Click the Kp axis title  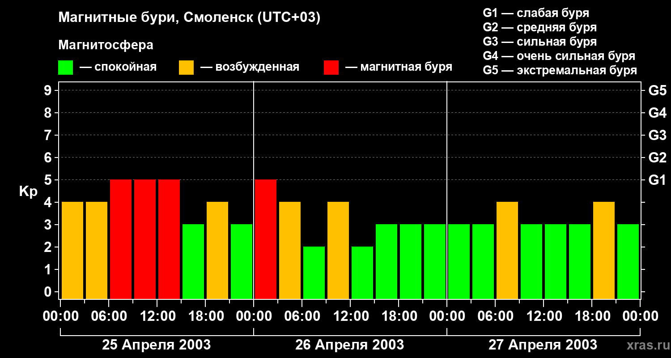[x=28, y=192]
